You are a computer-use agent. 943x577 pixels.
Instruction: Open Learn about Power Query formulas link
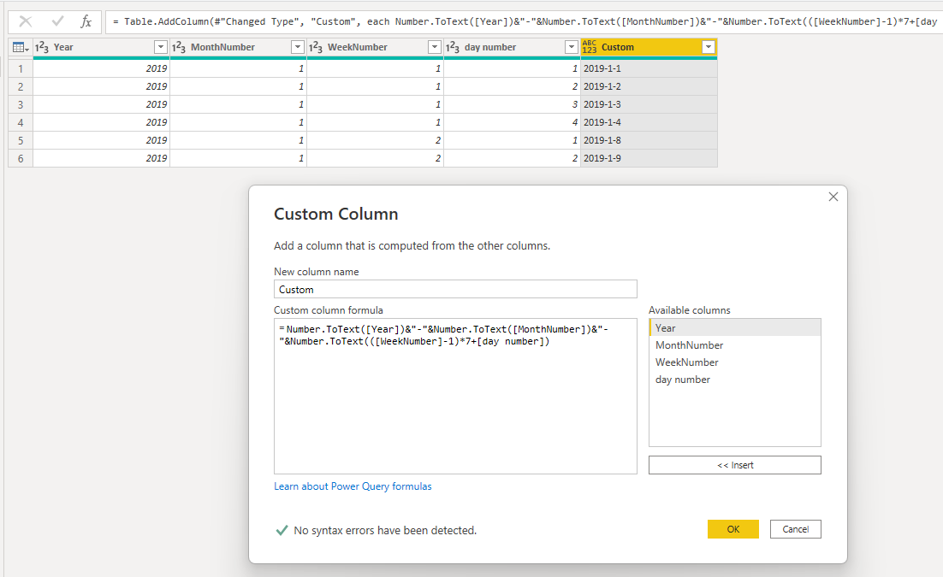(353, 486)
